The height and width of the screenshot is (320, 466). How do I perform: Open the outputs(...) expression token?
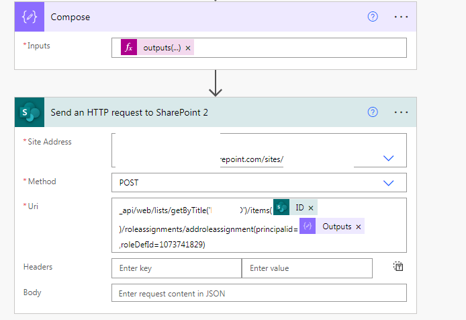162,48
